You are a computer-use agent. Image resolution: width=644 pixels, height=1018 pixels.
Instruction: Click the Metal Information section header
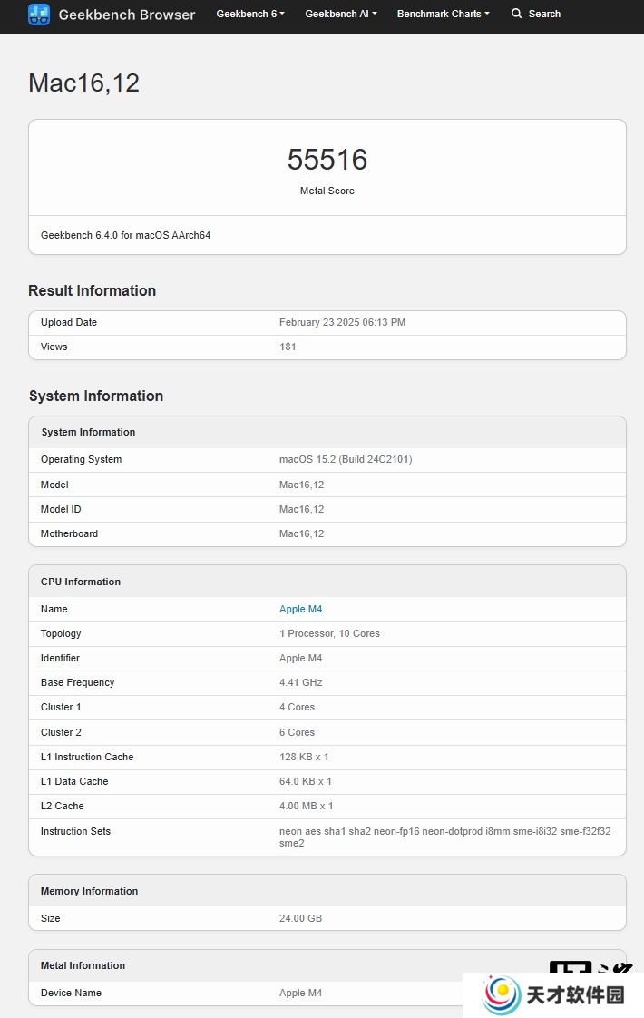pos(83,965)
